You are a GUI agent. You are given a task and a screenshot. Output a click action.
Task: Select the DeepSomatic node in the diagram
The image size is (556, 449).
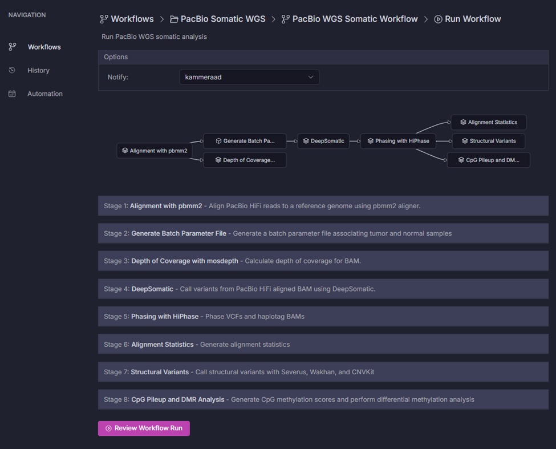coord(323,141)
